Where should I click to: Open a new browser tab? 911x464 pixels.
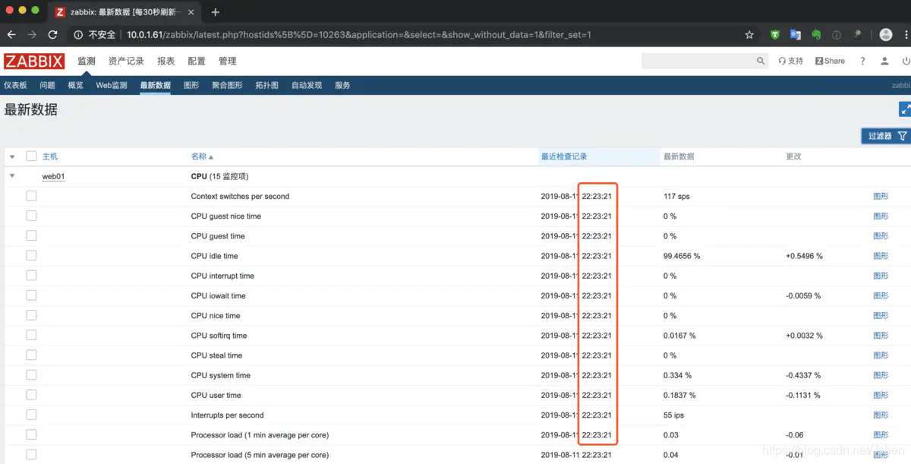tap(216, 12)
